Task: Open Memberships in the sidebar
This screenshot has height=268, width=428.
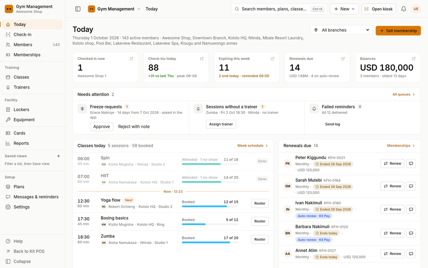Action: point(33,54)
